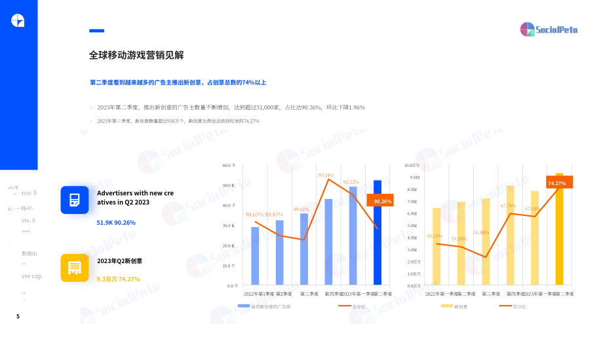Click the value 51.9K 90.26%
Screen dimensions: 603x339
click(116, 223)
